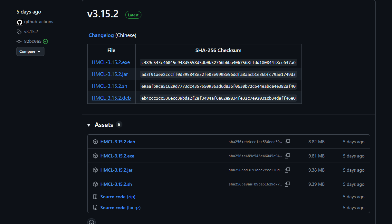Download HMCL-3.15.2.sh from Assets list
Screen dimensions: 392x224
(x=116, y=184)
